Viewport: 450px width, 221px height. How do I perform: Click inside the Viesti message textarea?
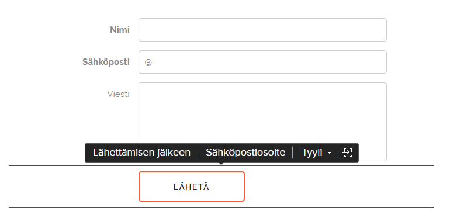[262, 113]
